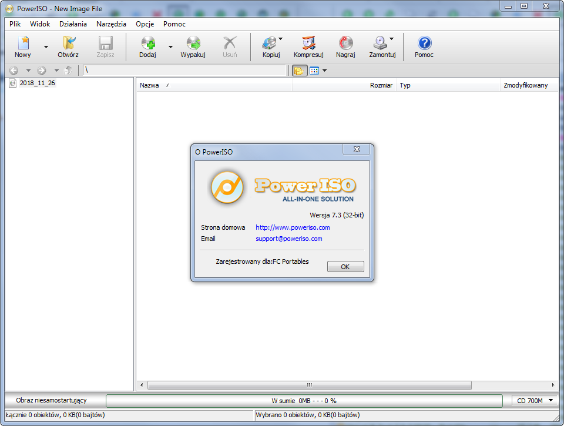Click the Zapisz floppy disk icon
Viewport: 564px width, 426px height.
coord(105,43)
